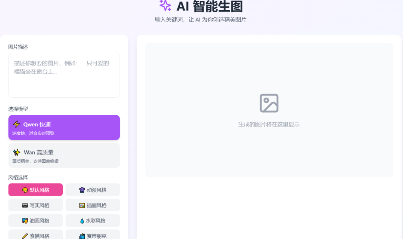Select the 默认风格 style button
The height and width of the screenshot is (239, 403).
pyautogui.click(x=35, y=190)
